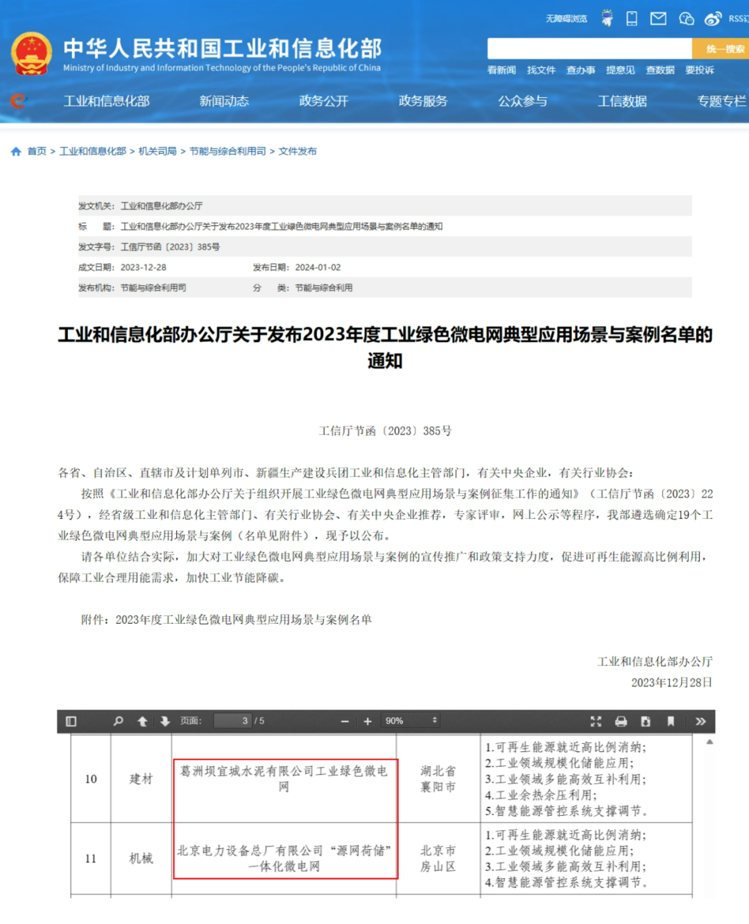This screenshot has width=749, height=924.
Task: Open the 政务公开 navigation menu
Action: click(x=324, y=101)
